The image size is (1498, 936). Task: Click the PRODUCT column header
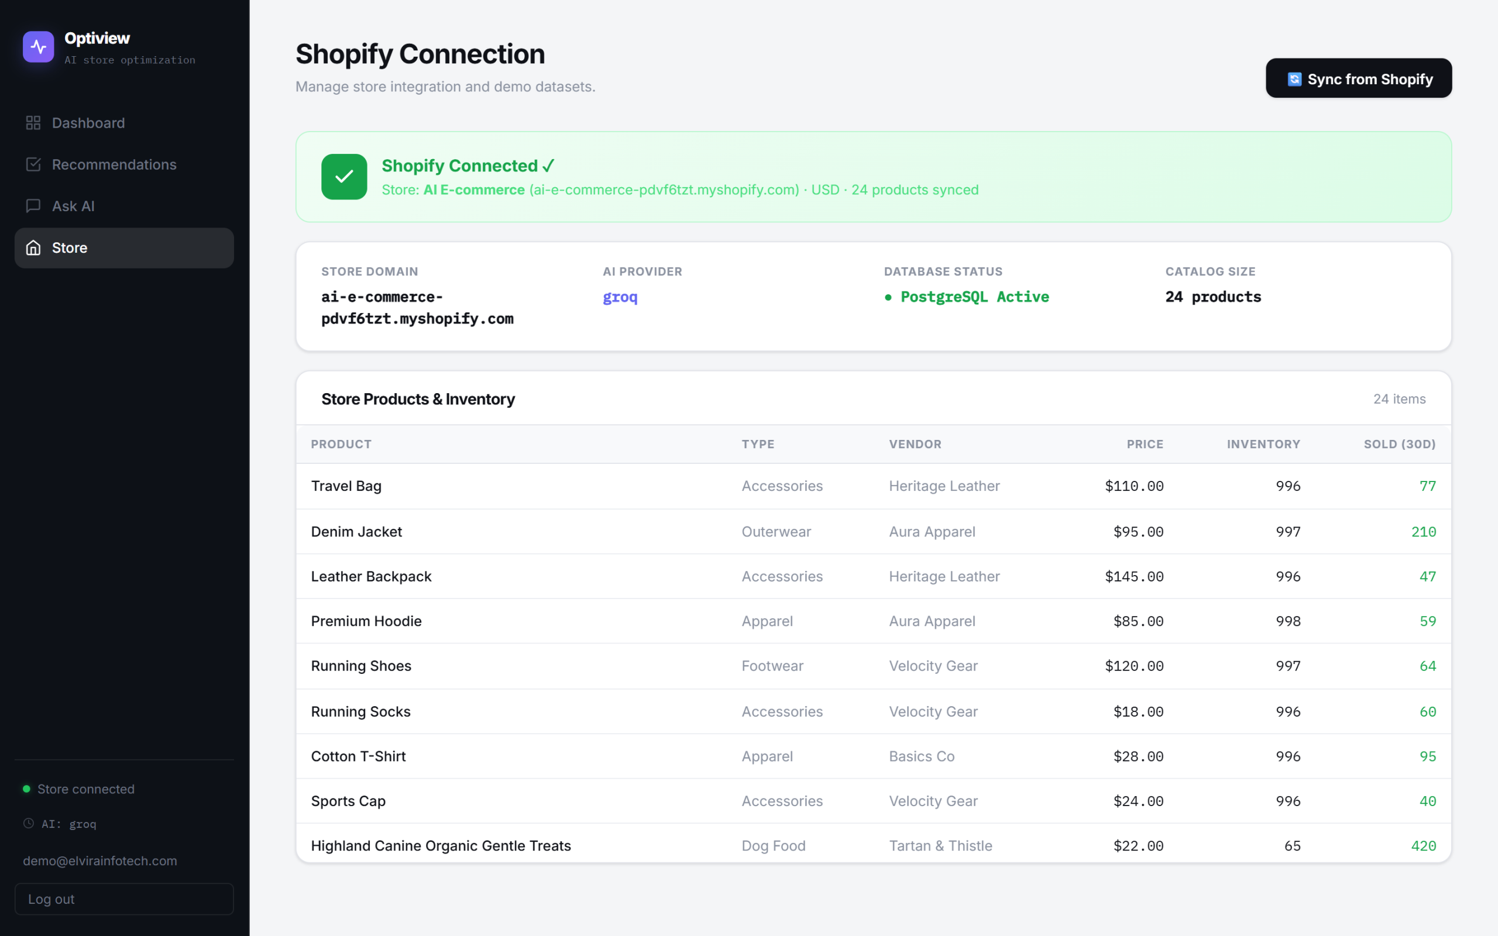341,444
